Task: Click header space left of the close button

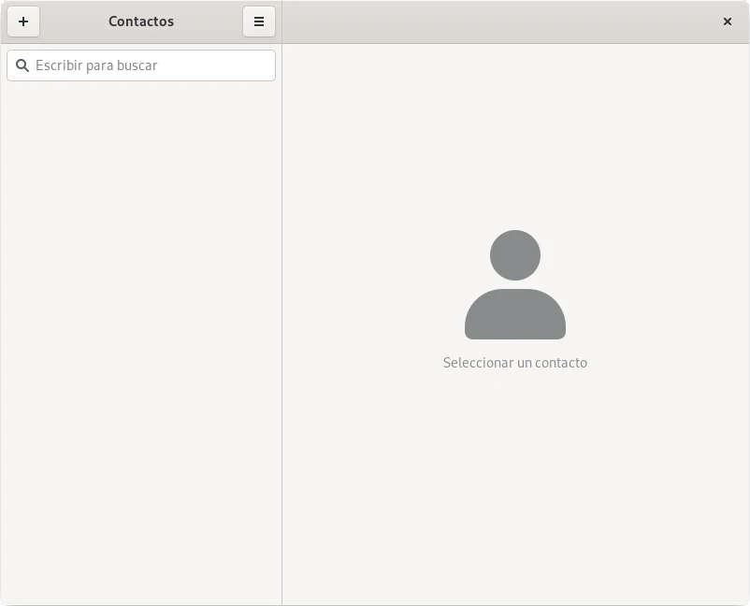Action: pyautogui.click(x=673, y=22)
